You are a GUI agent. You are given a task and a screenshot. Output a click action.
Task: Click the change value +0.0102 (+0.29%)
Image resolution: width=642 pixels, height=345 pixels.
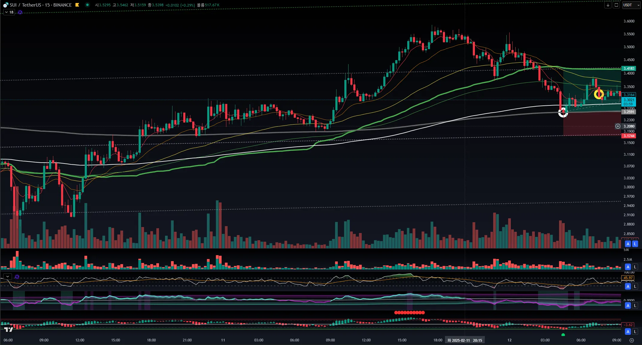point(180,5)
